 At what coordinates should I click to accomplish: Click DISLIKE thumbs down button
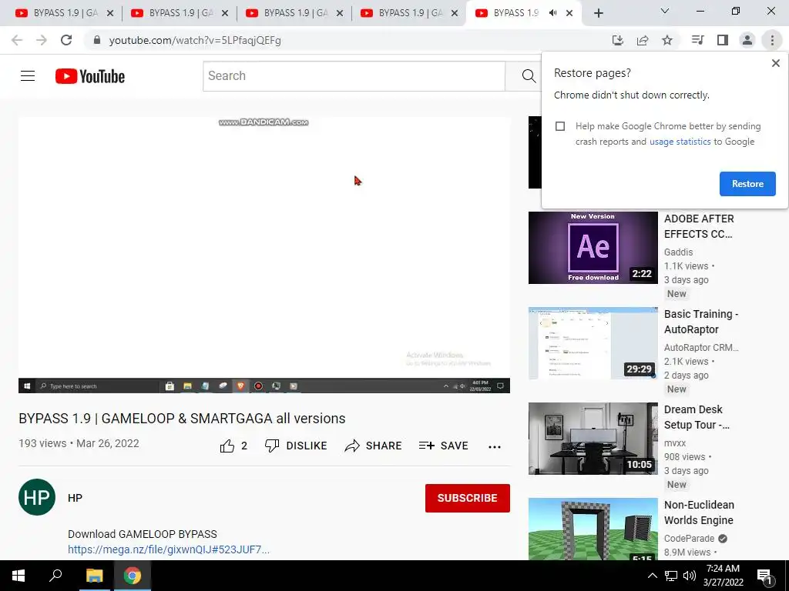(296, 446)
